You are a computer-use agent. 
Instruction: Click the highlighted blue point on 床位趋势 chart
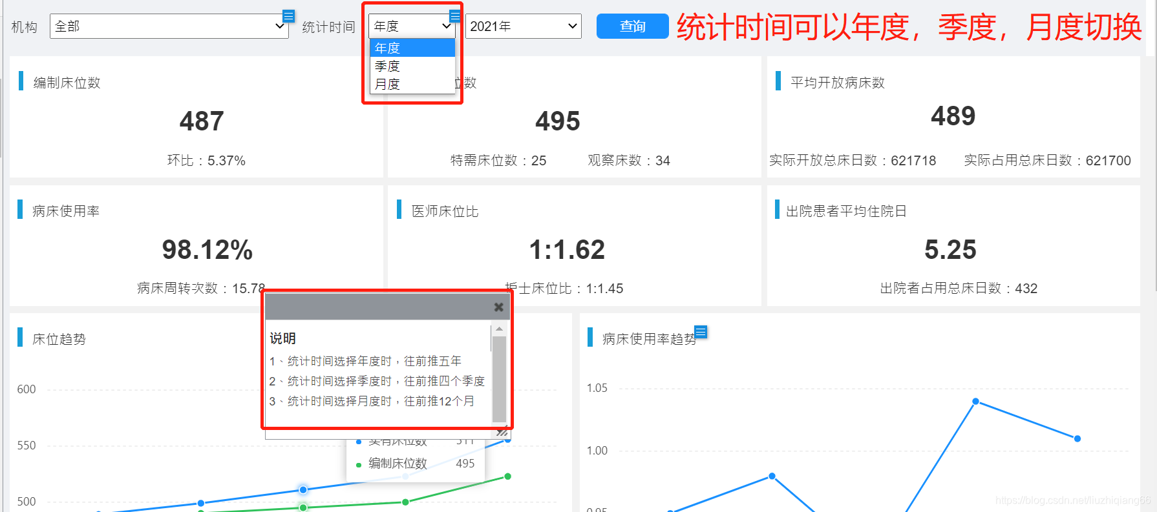(x=303, y=490)
